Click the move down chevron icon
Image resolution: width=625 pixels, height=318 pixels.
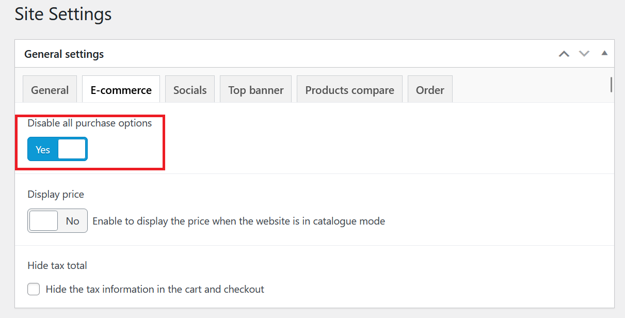(584, 53)
